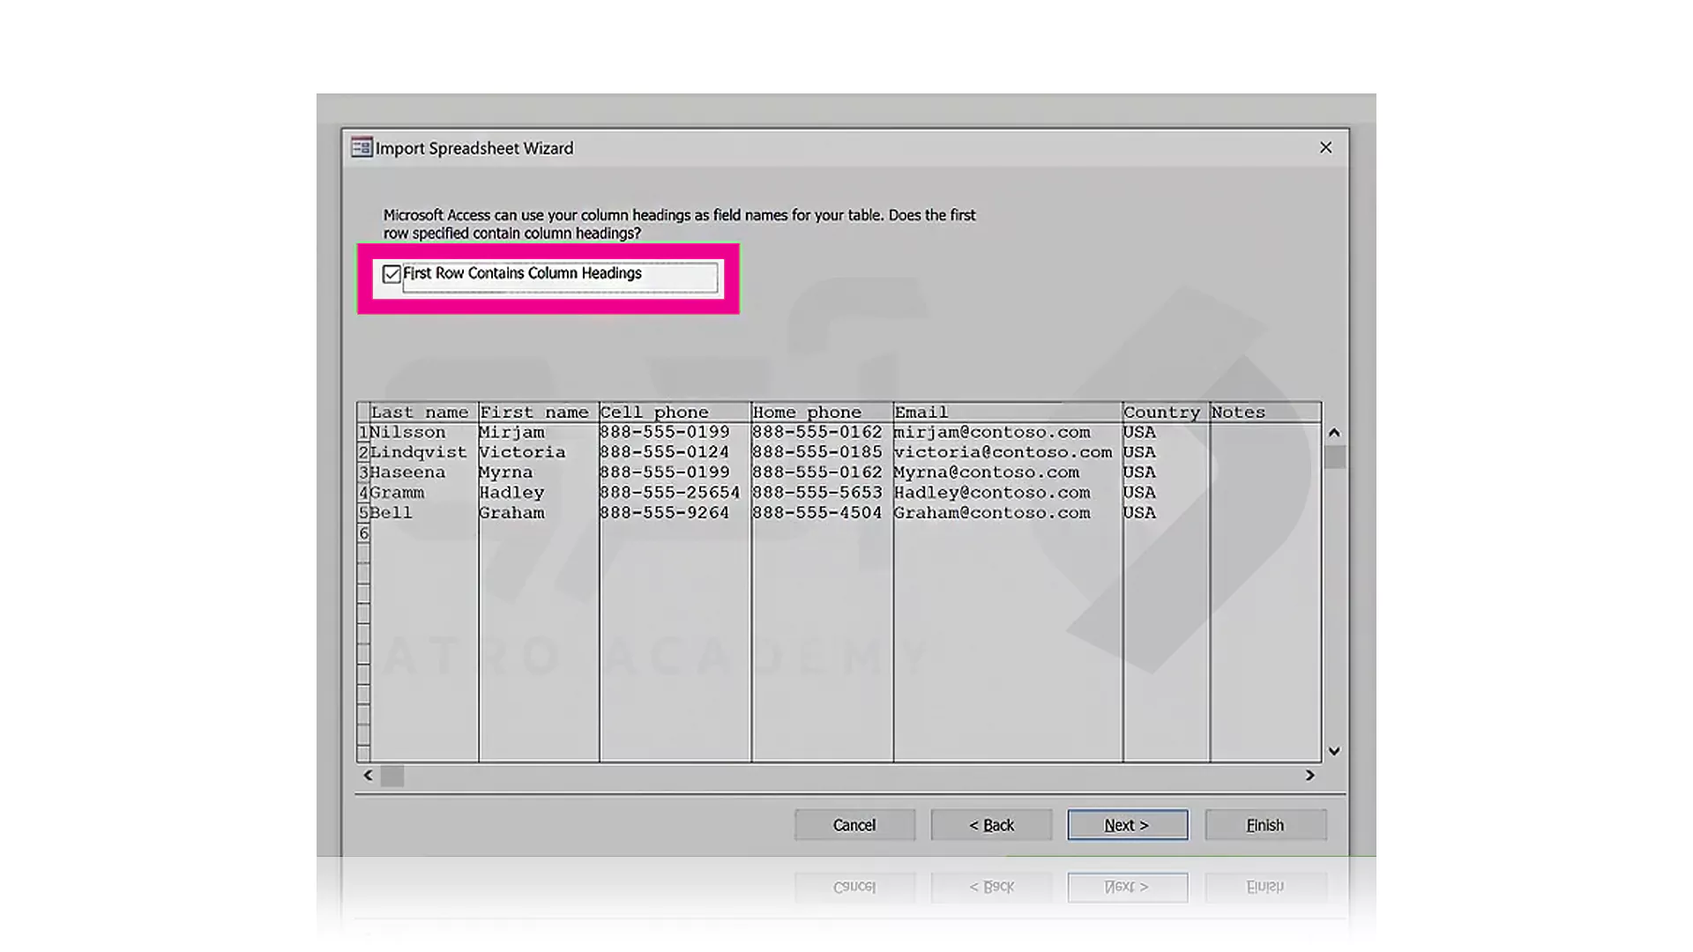Click the USA cell in Nilsson's row
1693x952 pixels.
(x=1167, y=433)
